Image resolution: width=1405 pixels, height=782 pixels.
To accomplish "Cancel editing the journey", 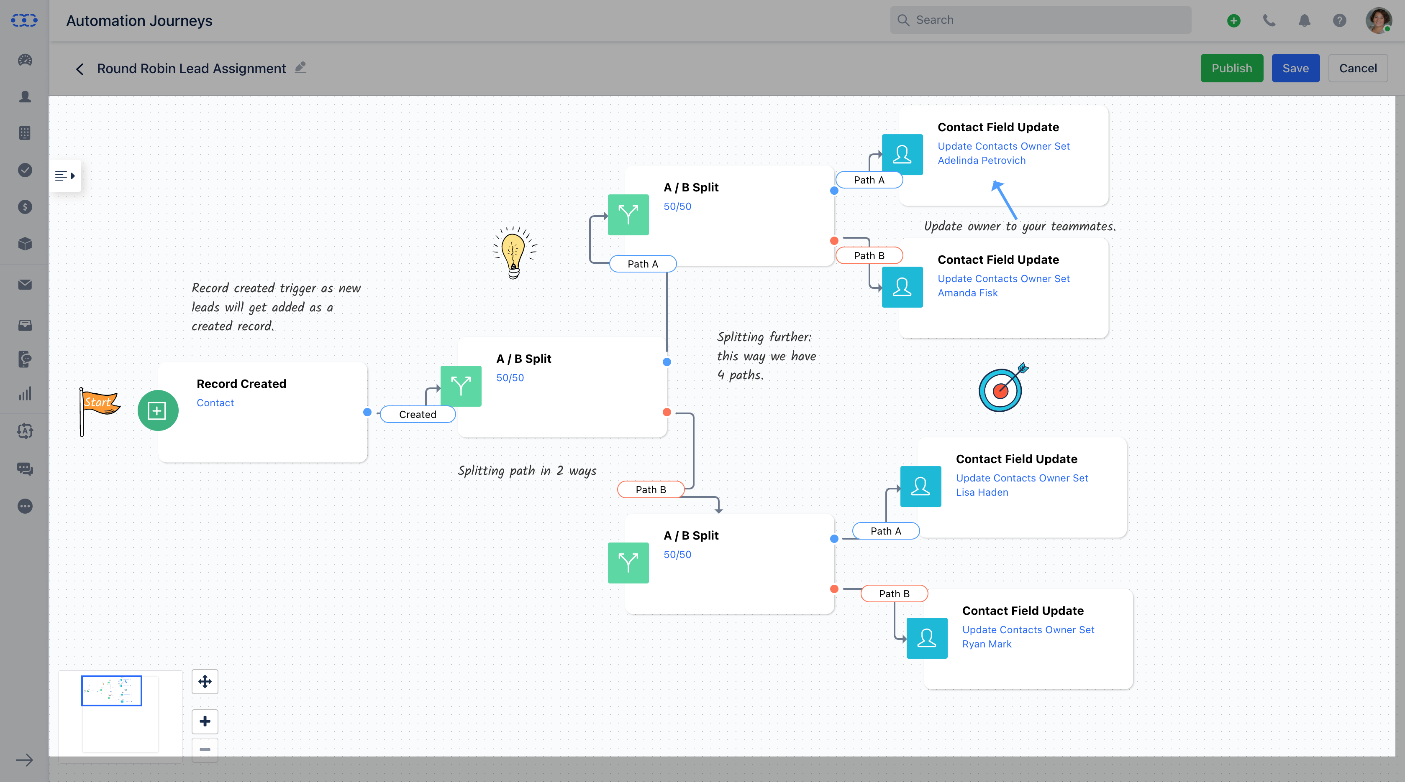I will (1358, 68).
